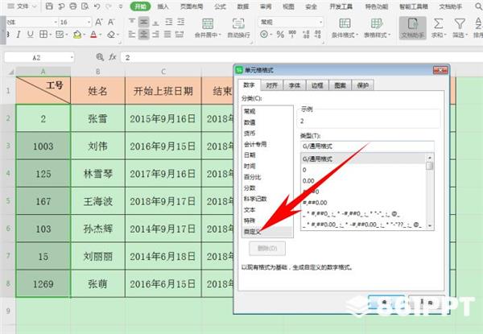Click the Conditional Formatting icon
The width and height of the screenshot is (483, 334).
pyautogui.click(x=345, y=23)
